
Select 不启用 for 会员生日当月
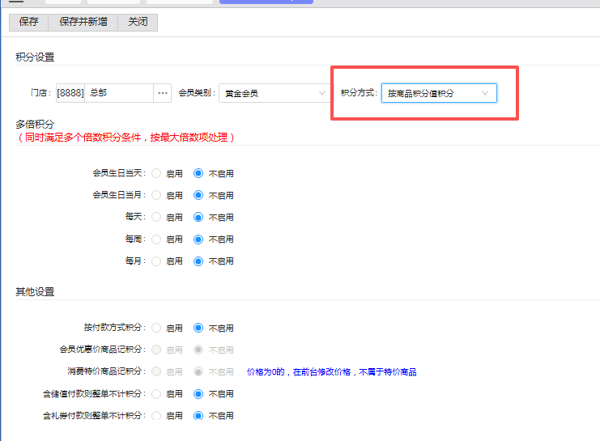pos(198,195)
